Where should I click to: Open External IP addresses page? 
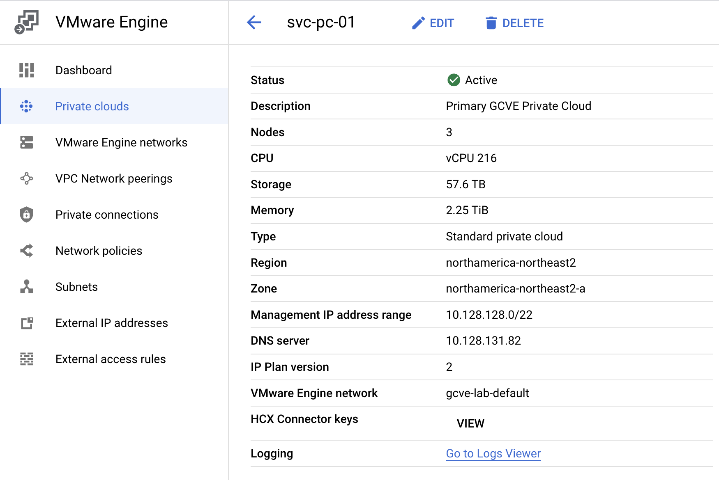point(114,323)
